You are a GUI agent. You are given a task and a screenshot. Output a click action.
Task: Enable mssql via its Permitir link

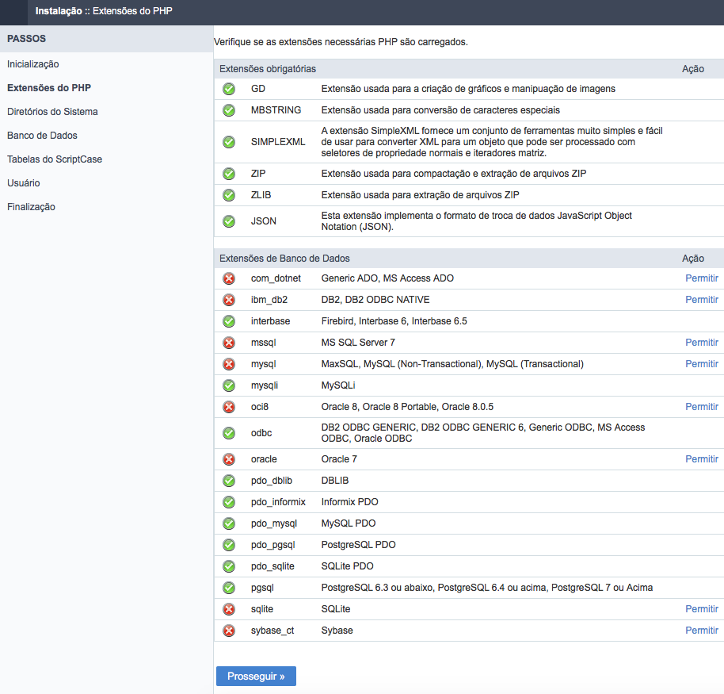click(701, 343)
